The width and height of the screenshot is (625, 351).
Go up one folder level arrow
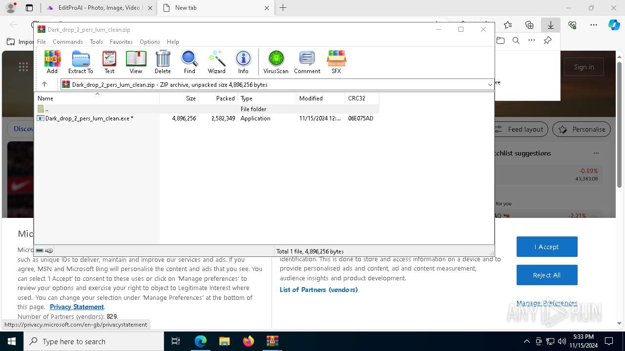[44, 84]
